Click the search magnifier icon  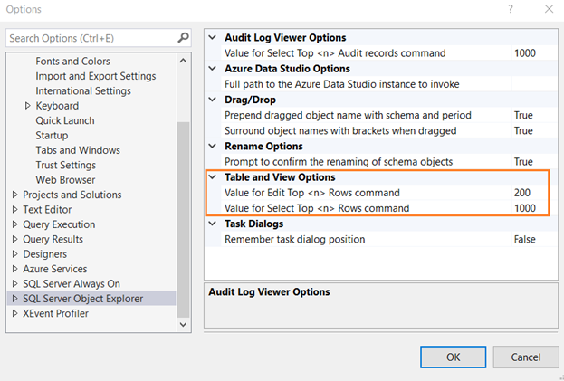point(184,38)
